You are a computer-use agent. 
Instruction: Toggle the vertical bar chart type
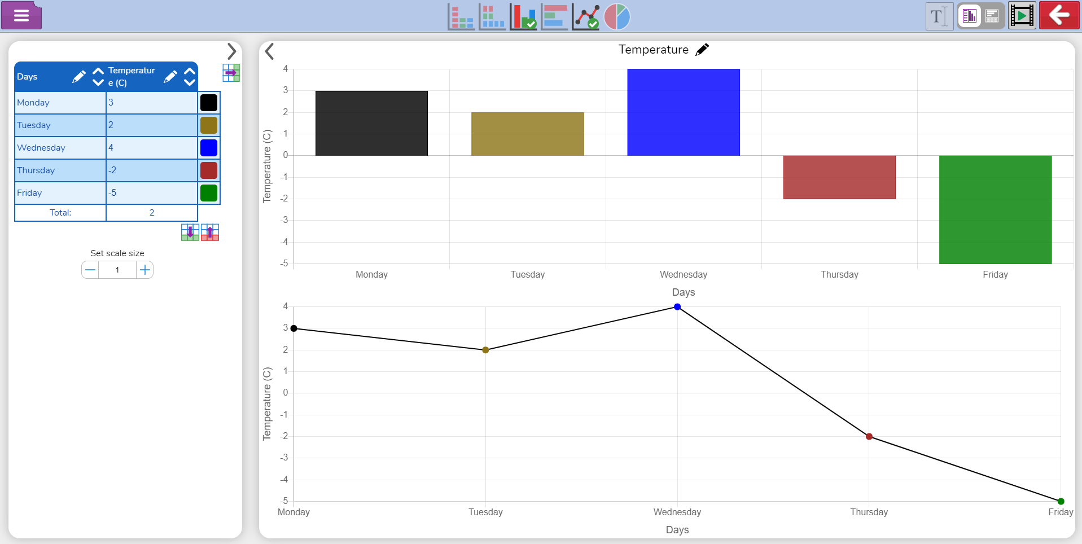click(x=523, y=16)
